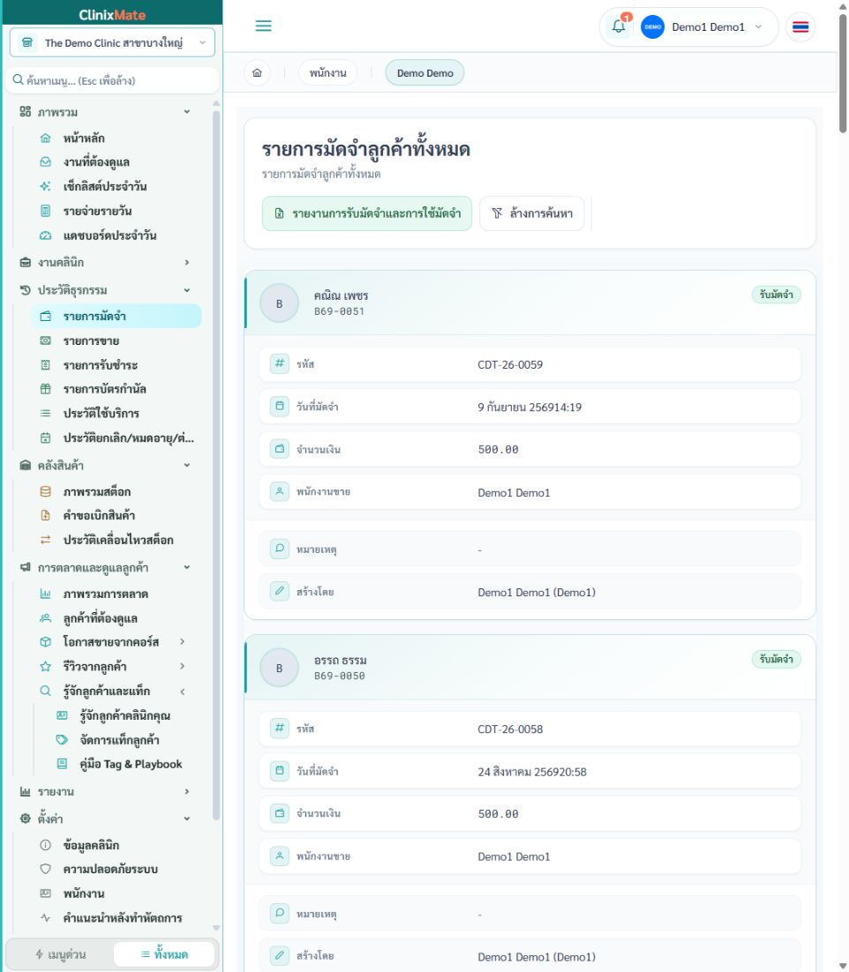The height and width of the screenshot is (972, 849).
Task: Click the หน้าหลัก home icon in sidebar
Action: [45, 138]
